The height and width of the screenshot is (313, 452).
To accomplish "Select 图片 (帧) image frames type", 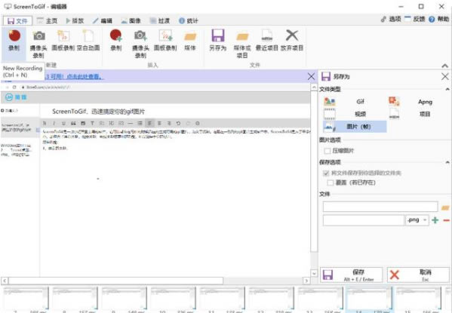I will pos(354,127).
